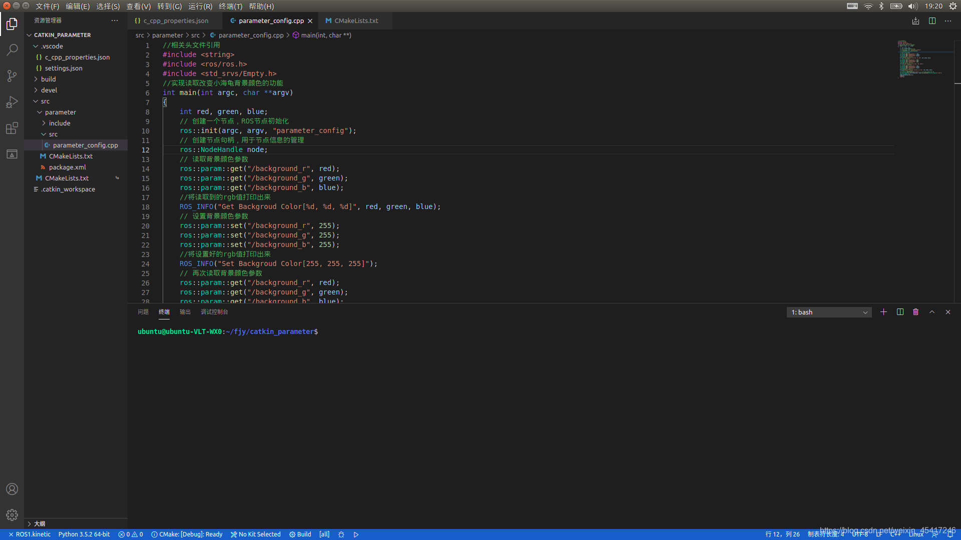Click the line 12, column 26 position indicator
This screenshot has width=961, height=540.
tap(782, 534)
